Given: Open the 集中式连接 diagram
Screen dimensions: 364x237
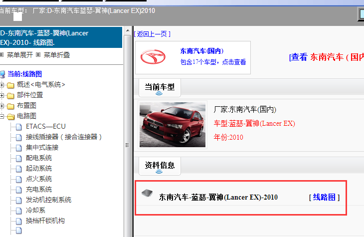Looking at the screenshot, I should click(x=42, y=147).
